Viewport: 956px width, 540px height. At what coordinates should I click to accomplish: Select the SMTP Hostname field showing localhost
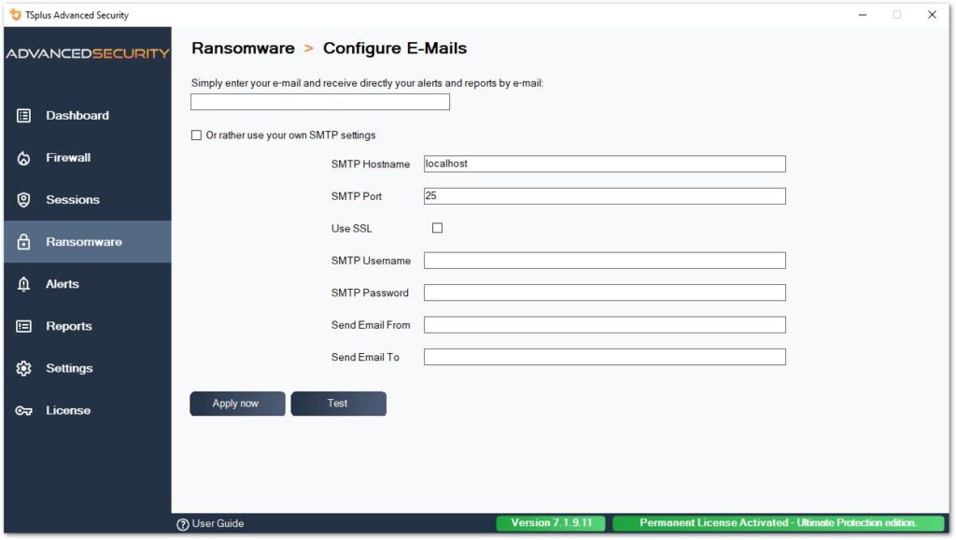coord(602,163)
